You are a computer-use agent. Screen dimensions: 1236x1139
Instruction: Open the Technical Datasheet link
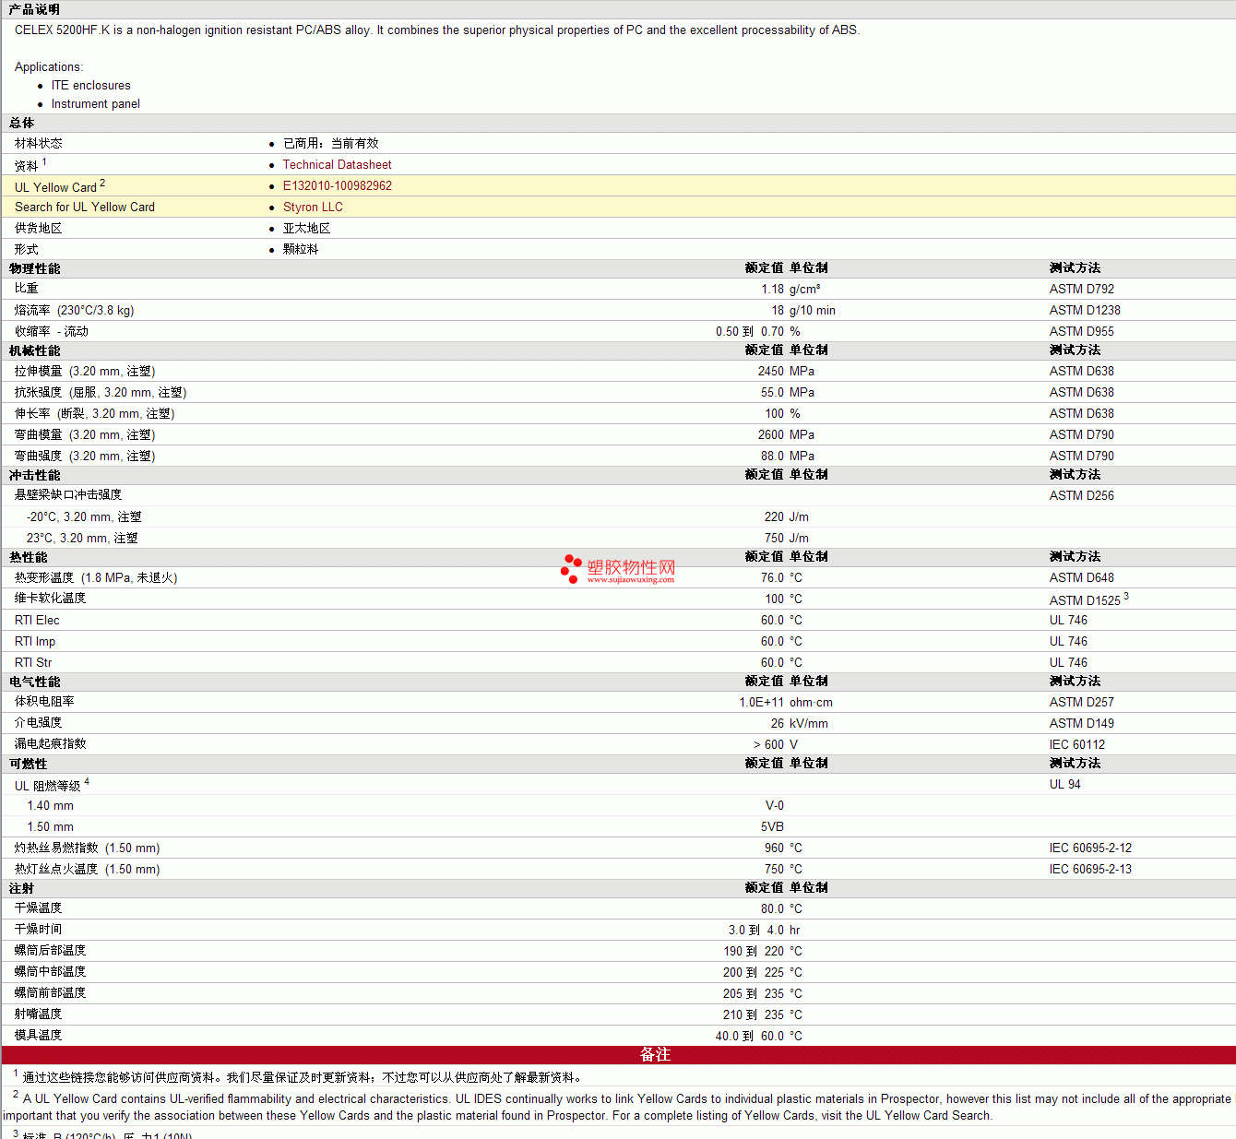click(337, 164)
